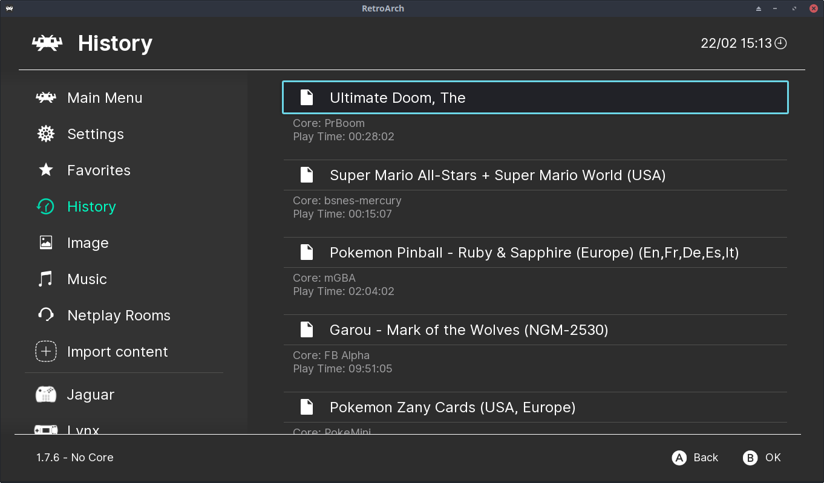Viewport: 824px width, 483px height.
Task: Click file icon beside Garou - Mark of the Wolves
Action: coord(307,329)
